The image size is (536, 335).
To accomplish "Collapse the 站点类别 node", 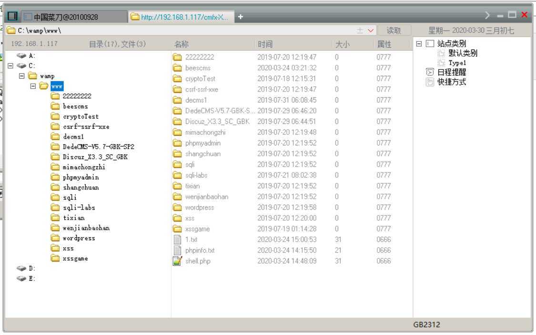I will (419, 44).
